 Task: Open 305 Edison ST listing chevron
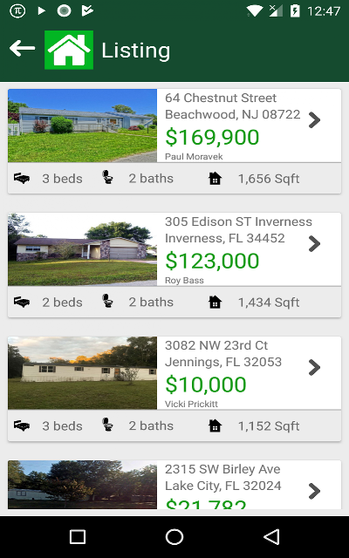[314, 244]
